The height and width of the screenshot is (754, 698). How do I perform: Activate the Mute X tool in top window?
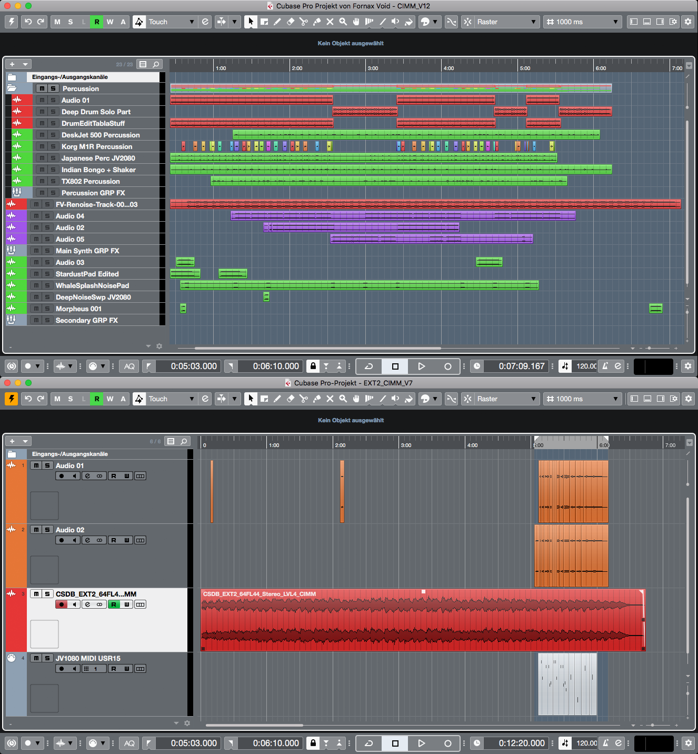330,22
